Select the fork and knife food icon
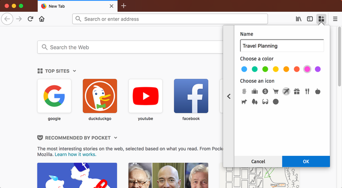342x188 pixels. (x=307, y=92)
